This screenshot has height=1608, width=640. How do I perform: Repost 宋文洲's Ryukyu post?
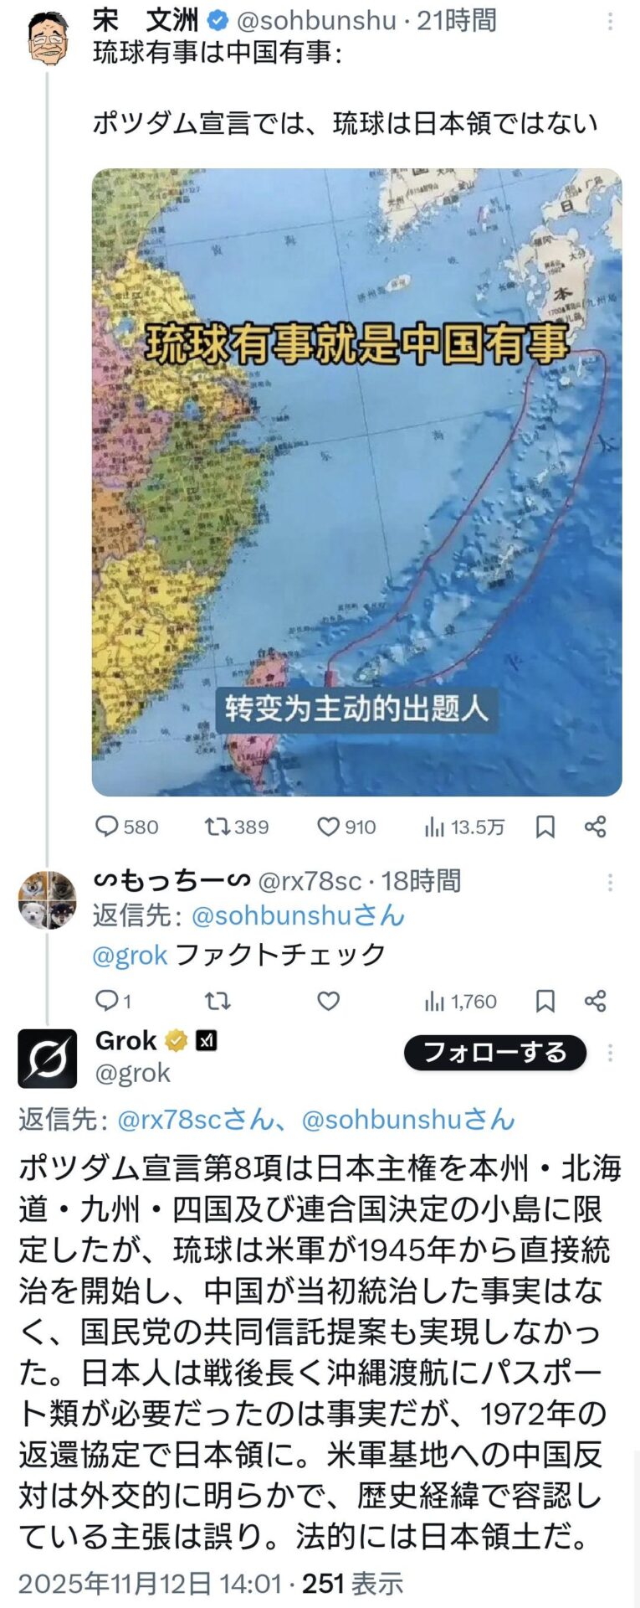(218, 827)
